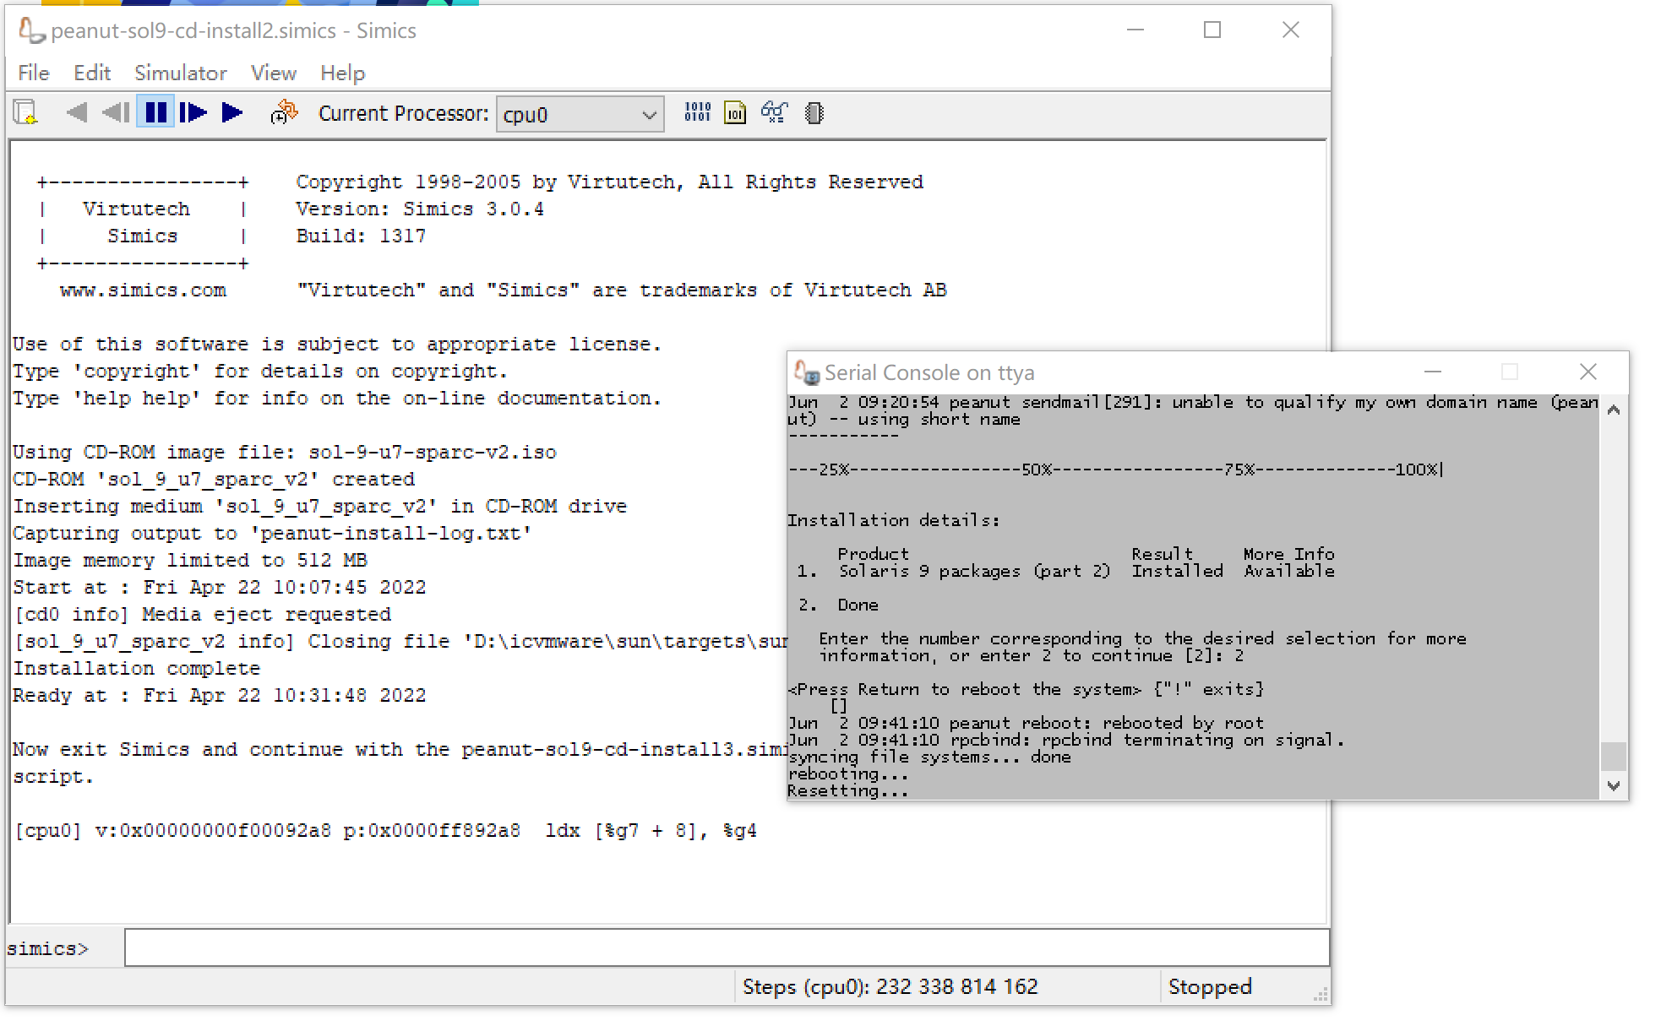Step one instruction forward
This screenshot has height=1026, width=1661.
point(193,112)
